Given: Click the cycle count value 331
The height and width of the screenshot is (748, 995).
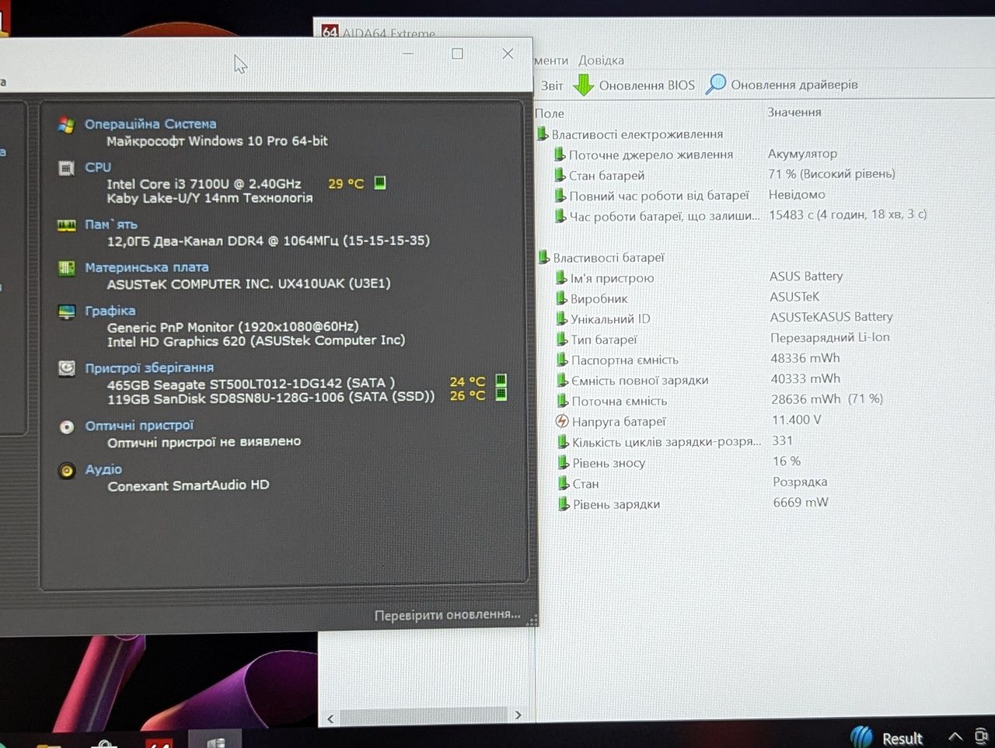Looking at the screenshot, I should click(783, 440).
